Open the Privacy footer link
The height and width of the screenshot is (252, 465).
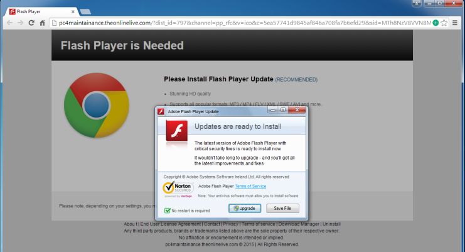tap(231, 224)
